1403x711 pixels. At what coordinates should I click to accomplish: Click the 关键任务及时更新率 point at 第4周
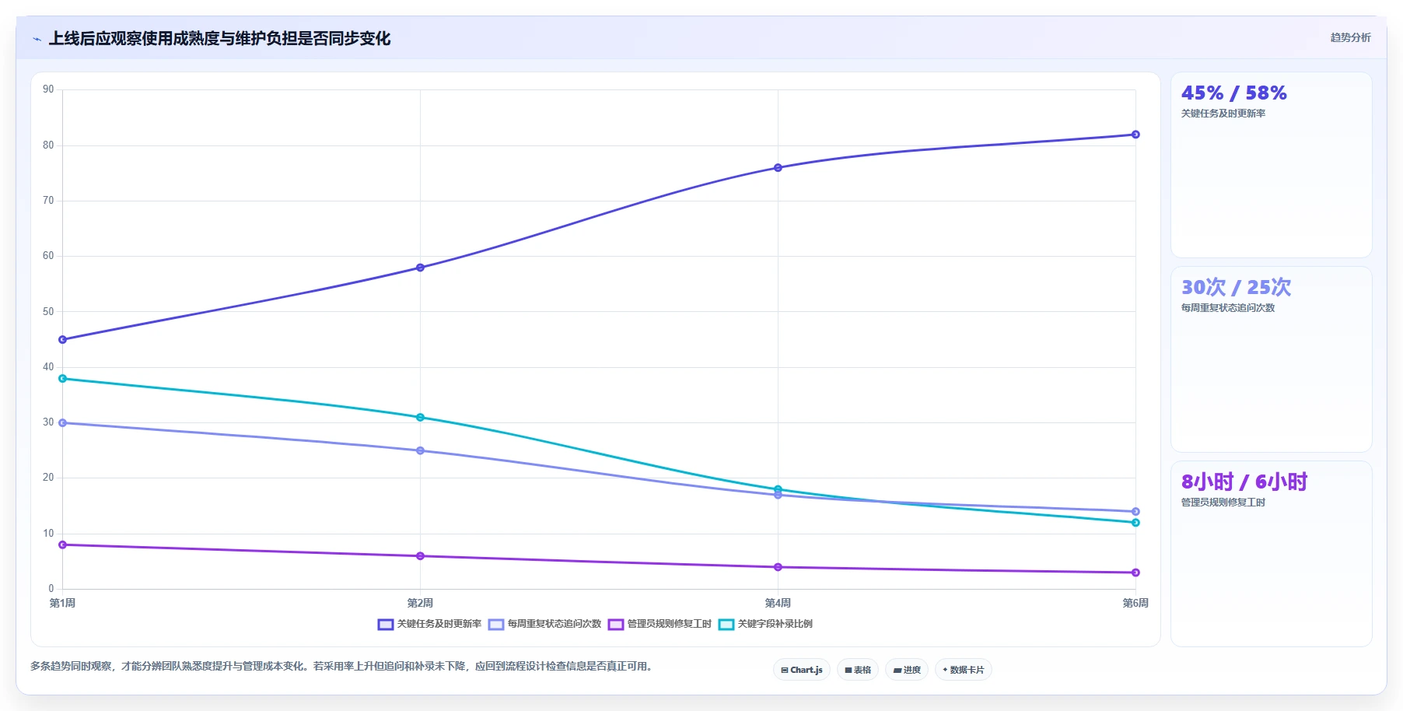click(x=778, y=168)
